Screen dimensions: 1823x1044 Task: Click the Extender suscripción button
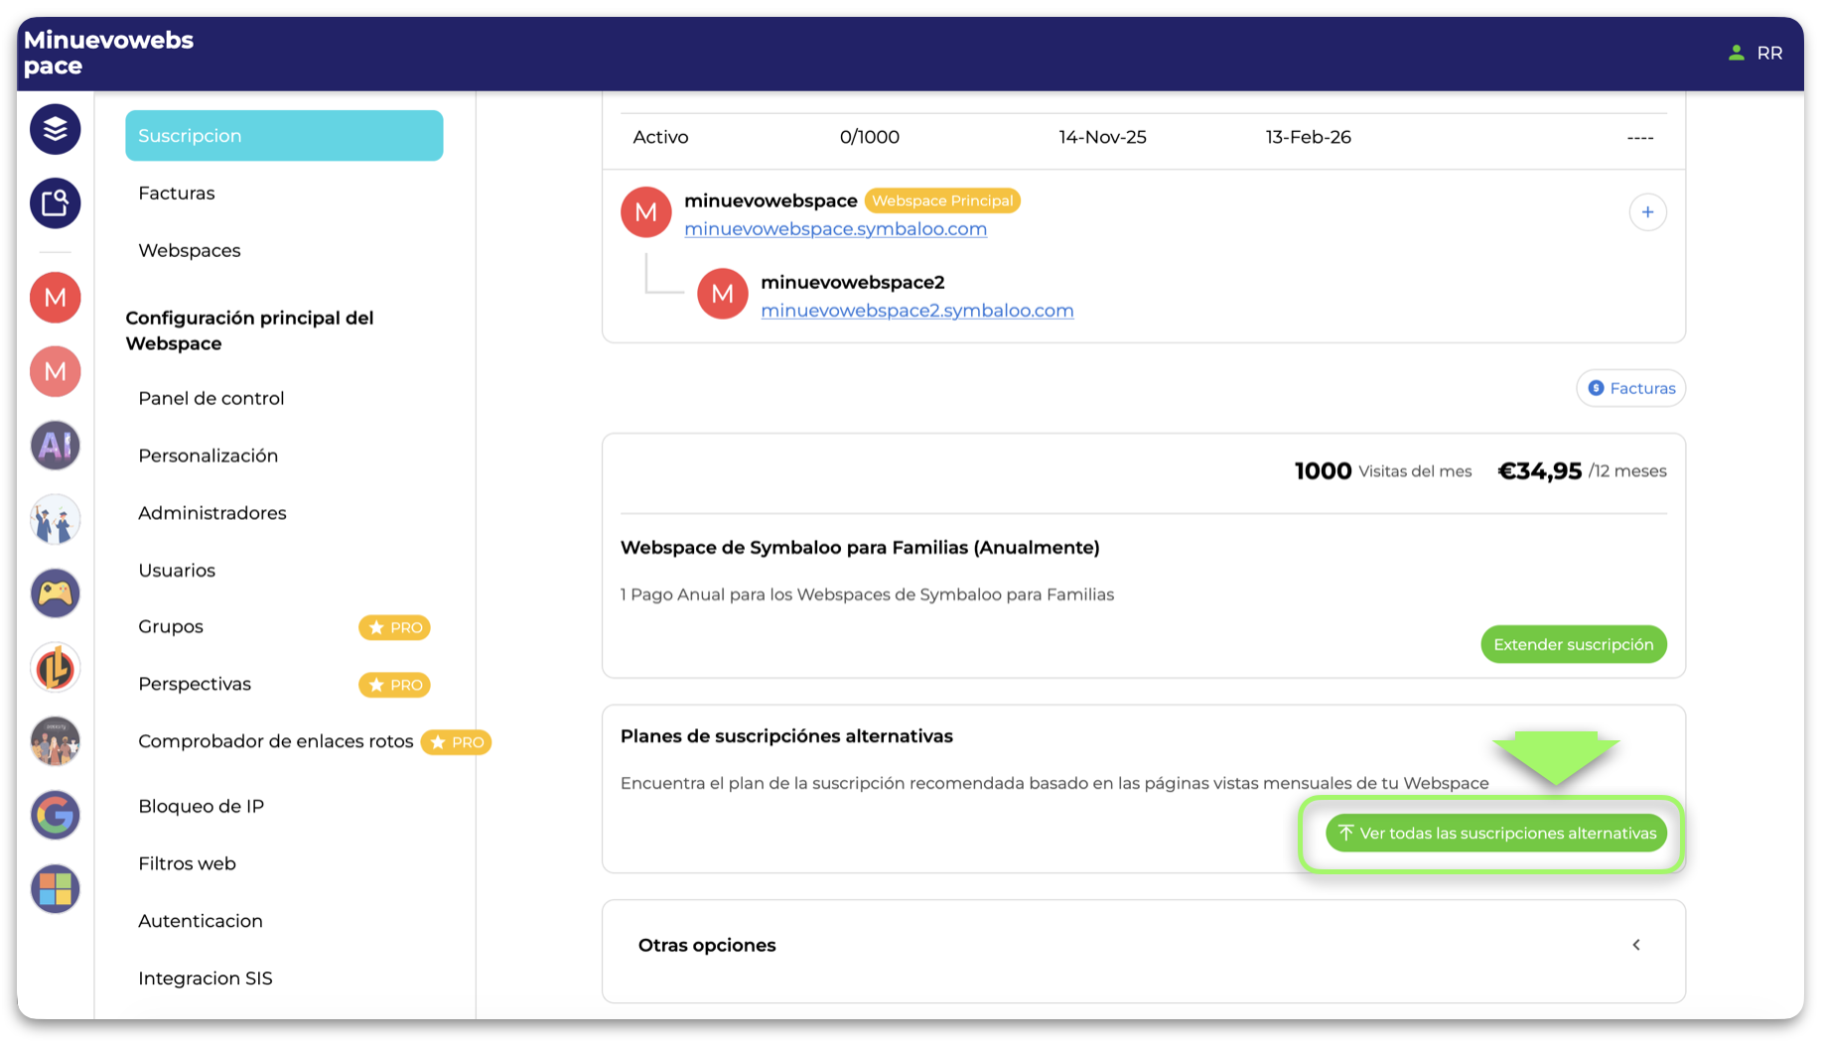(1574, 645)
